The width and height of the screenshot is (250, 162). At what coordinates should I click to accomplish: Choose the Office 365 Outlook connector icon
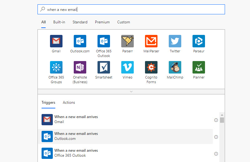104,41
